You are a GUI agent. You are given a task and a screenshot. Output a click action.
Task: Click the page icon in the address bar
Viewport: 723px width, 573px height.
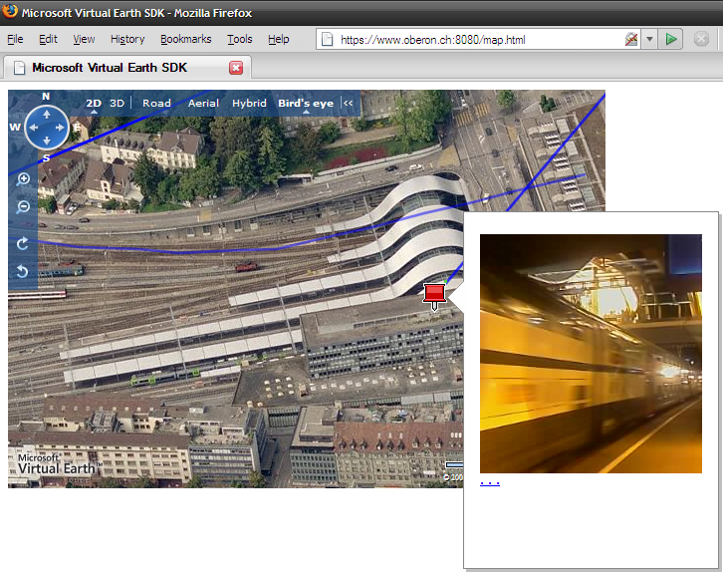pos(327,39)
